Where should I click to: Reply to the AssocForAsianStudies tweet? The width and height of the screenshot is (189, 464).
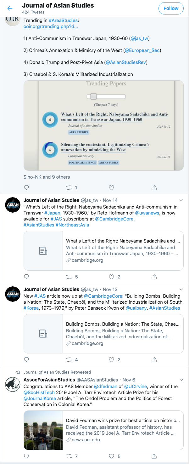[x=26, y=456]
